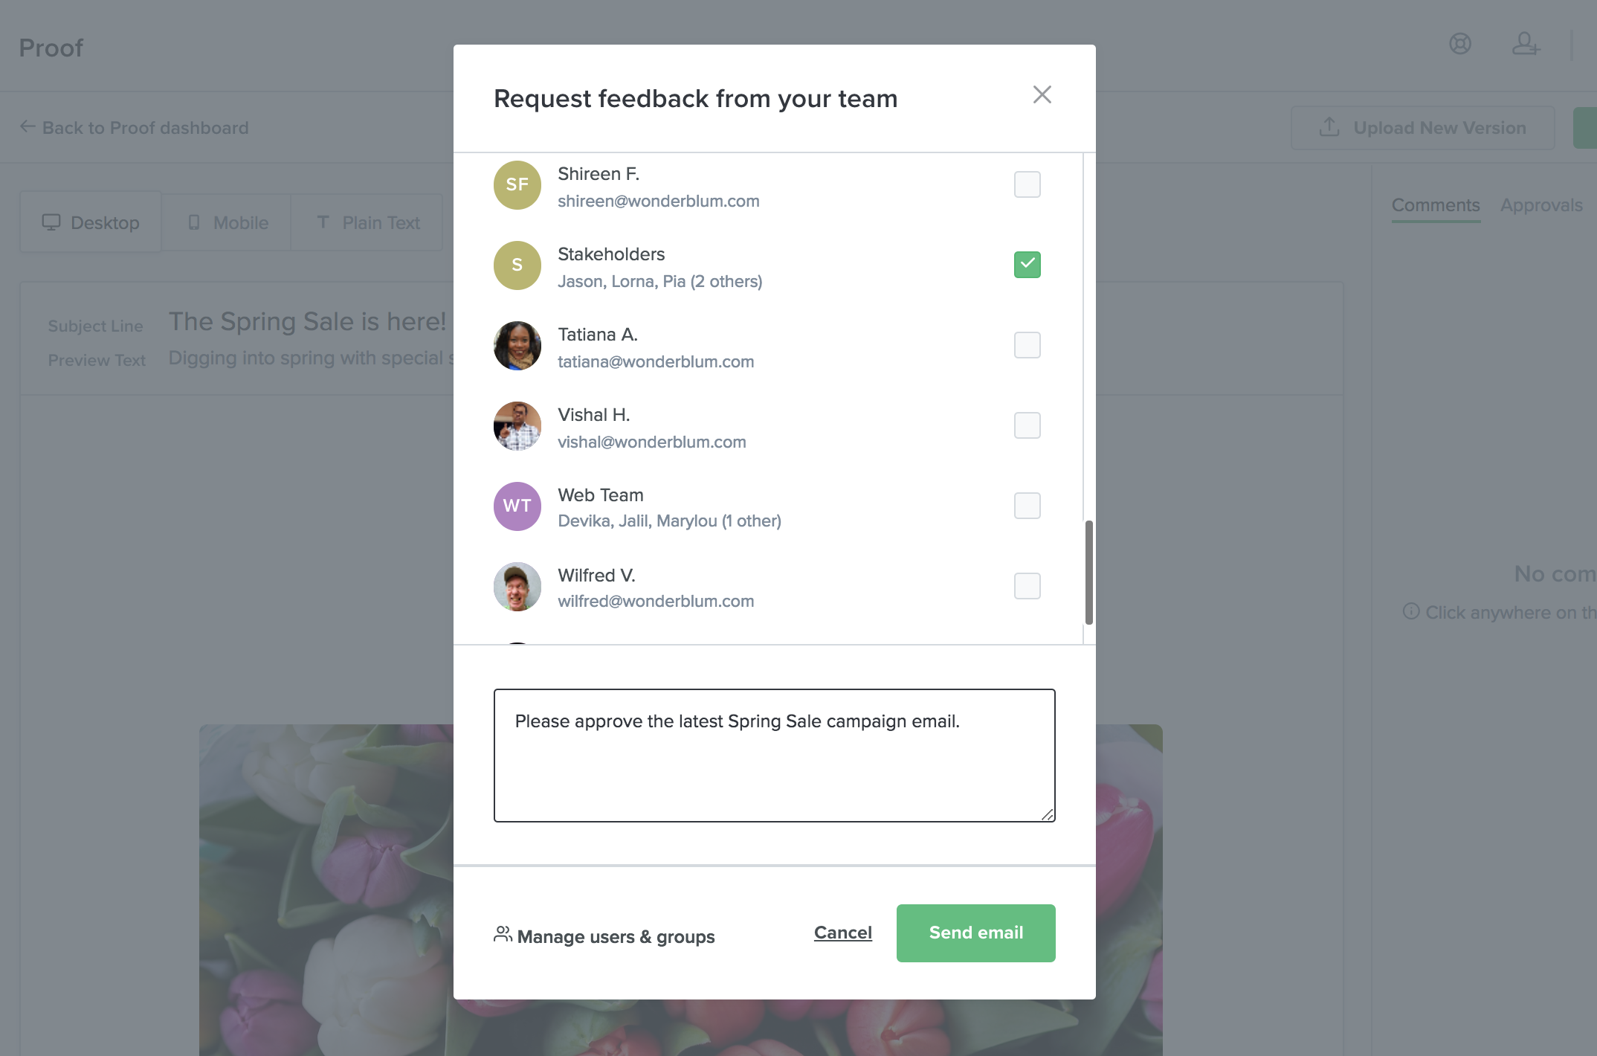
Task: Check the Shireen F. checkbox
Action: (x=1027, y=184)
